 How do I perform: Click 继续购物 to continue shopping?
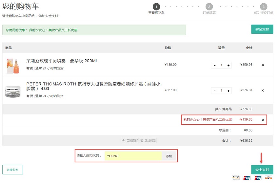[12, 170]
